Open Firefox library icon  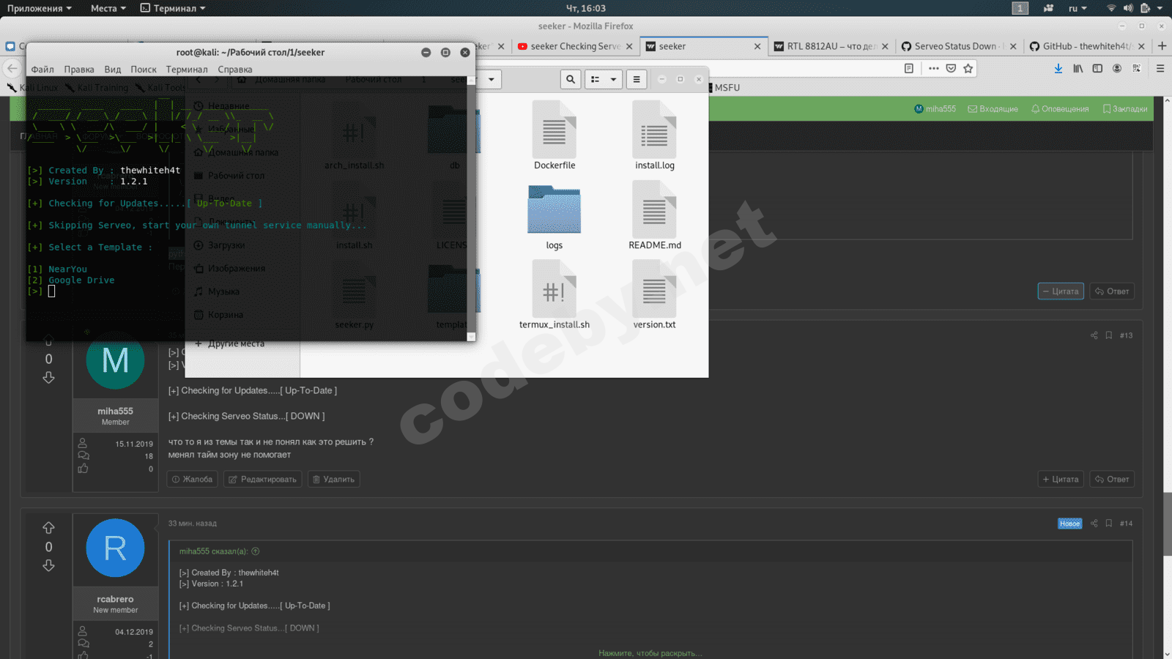tap(1078, 68)
